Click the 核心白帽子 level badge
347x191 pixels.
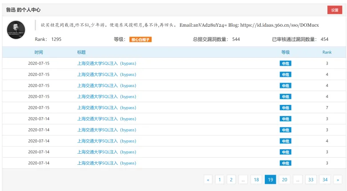pos(140,40)
